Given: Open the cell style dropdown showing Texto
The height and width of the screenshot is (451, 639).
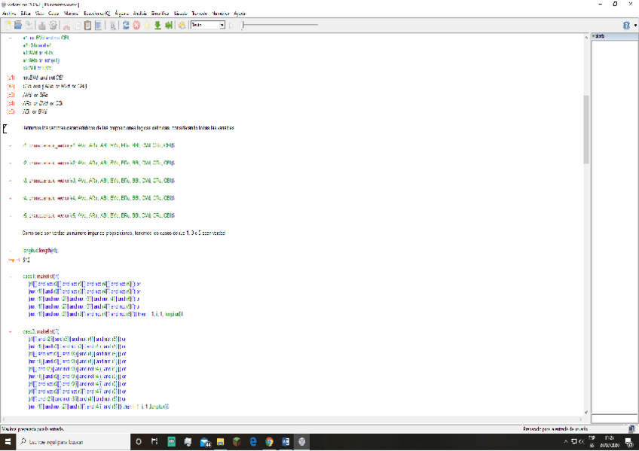Looking at the screenshot, I should pyautogui.click(x=207, y=25).
